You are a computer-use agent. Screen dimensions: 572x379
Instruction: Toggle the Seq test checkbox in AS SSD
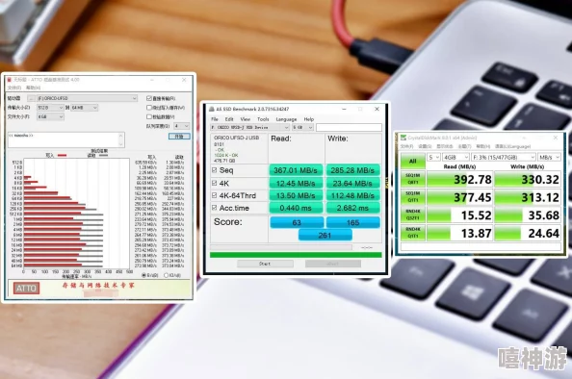pos(214,170)
